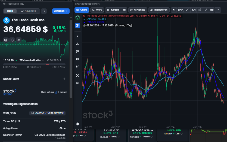Click the bell alert icon
Screen dimensions: 227x142
pos(12,40)
